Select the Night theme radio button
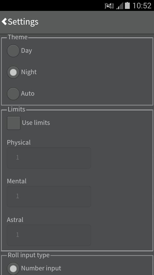 [x=13, y=72]
